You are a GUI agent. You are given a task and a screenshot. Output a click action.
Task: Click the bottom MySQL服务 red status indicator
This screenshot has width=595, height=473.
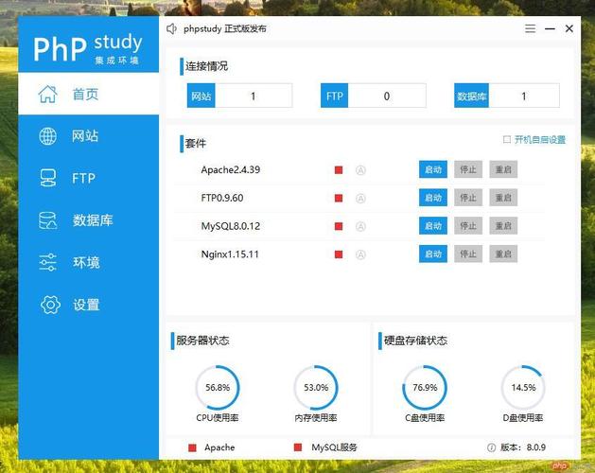coord(298,447)
